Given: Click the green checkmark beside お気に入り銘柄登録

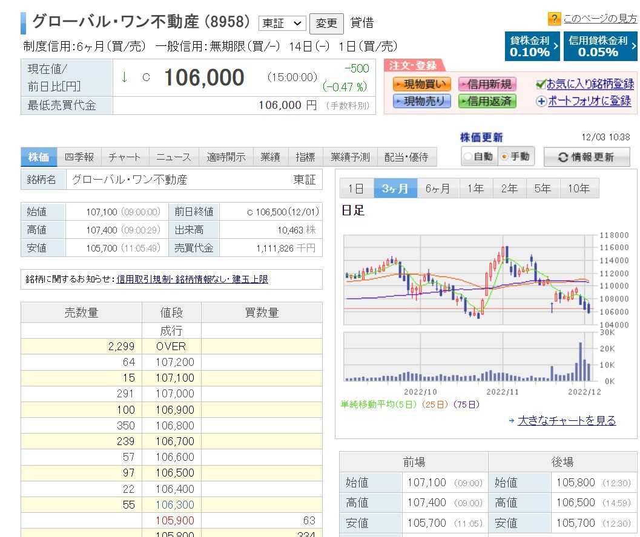Looking at the screenshot, I should tap(541, 85).
